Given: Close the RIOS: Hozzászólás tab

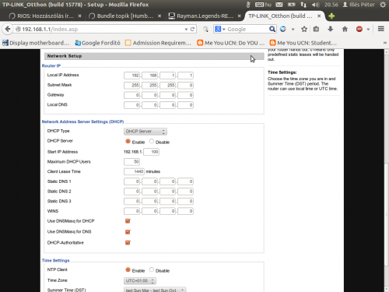Looking at the screenshot, I should tap(79, 16).
